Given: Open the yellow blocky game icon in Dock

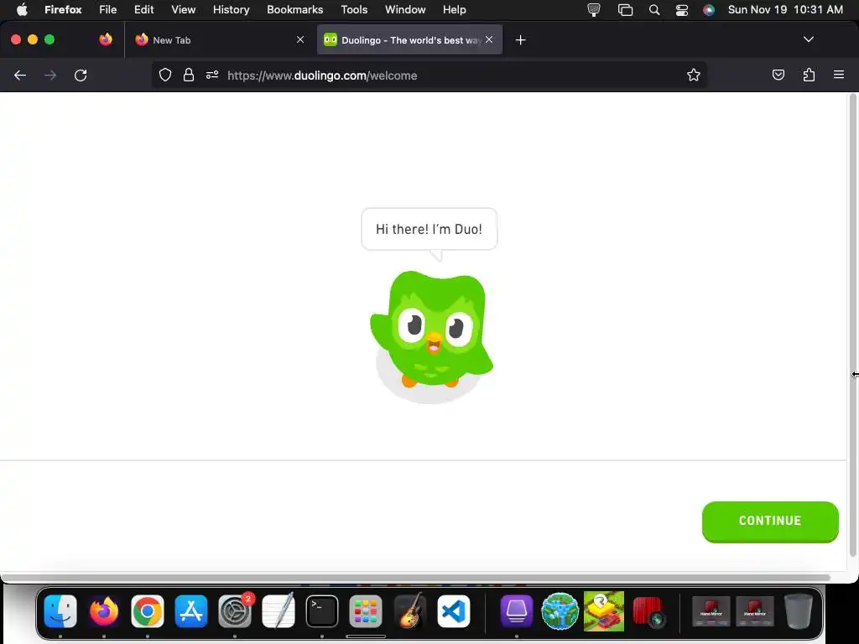Looking at the screenshot, I should pyautogui.click(x=604, y=610).
